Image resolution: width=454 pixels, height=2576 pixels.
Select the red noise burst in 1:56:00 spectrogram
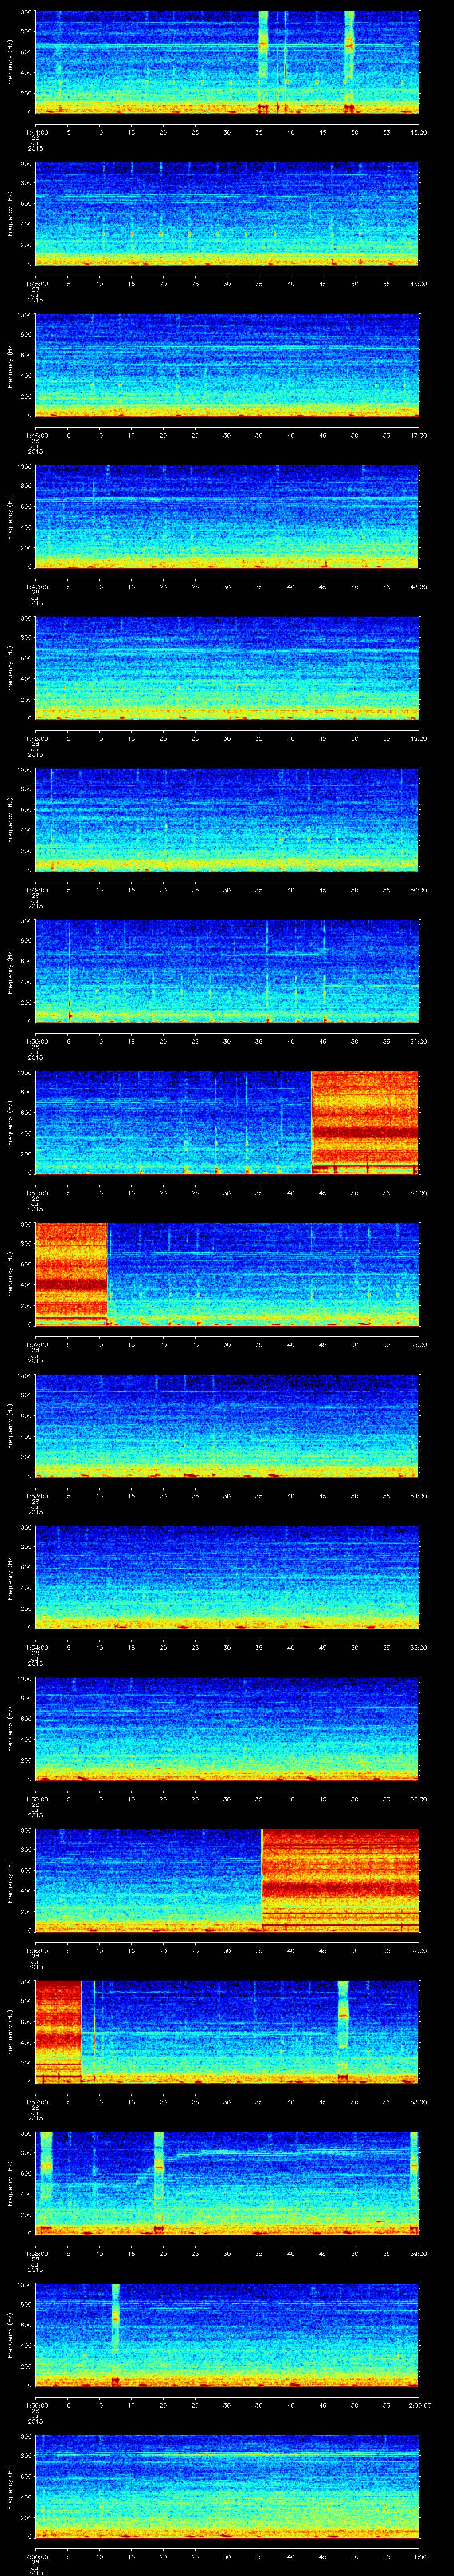coord(340,1880)
